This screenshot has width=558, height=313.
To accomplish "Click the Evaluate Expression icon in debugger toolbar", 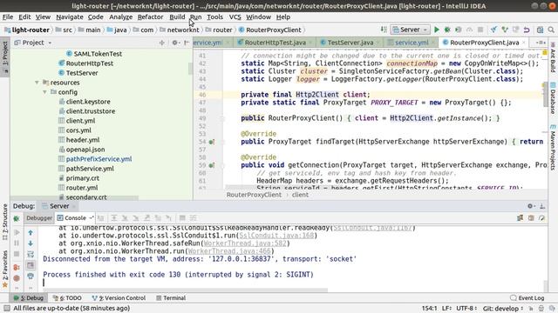I will [182, 218].
